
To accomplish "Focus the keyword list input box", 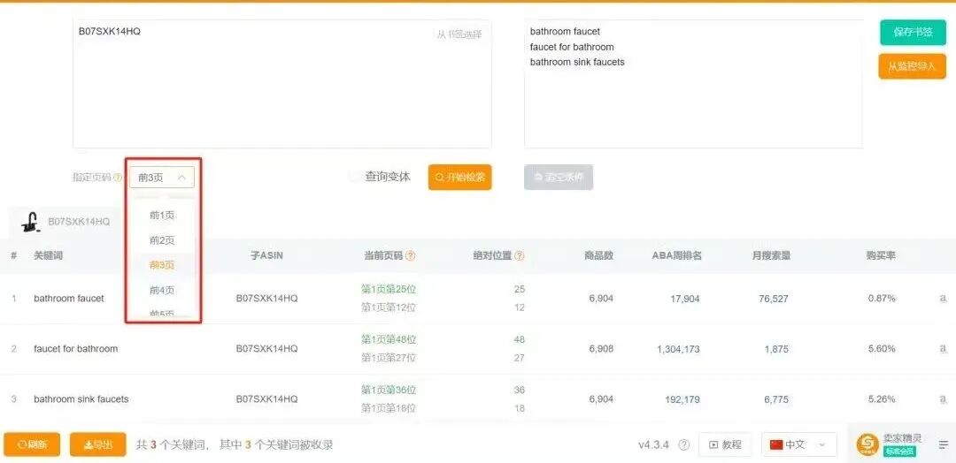I will point(694,84).
